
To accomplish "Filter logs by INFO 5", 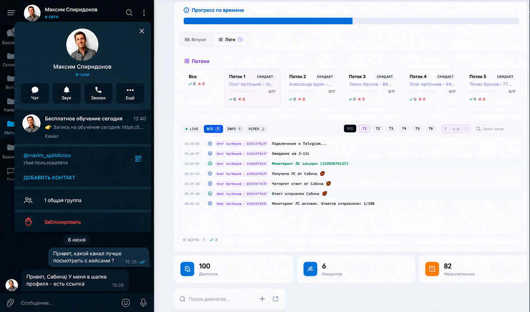I will (234, 129).
